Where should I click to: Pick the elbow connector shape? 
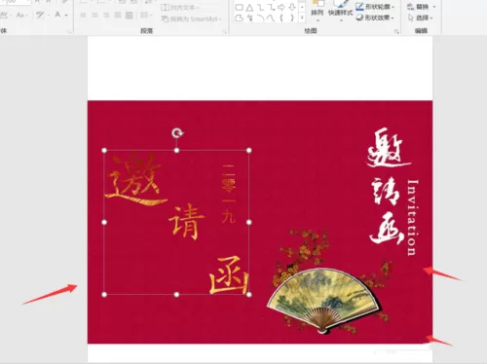click(261, 7)
